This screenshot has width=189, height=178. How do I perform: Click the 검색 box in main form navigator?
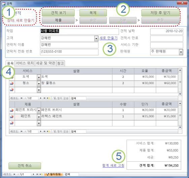point(71,174)
